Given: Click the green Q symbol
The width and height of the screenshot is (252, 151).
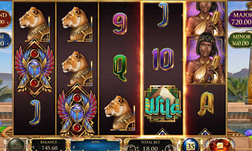Looking at the screenshot, I should (120, 68).
